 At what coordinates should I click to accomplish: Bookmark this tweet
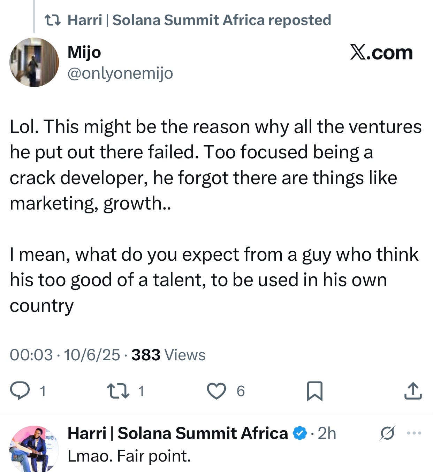(314, 391)
